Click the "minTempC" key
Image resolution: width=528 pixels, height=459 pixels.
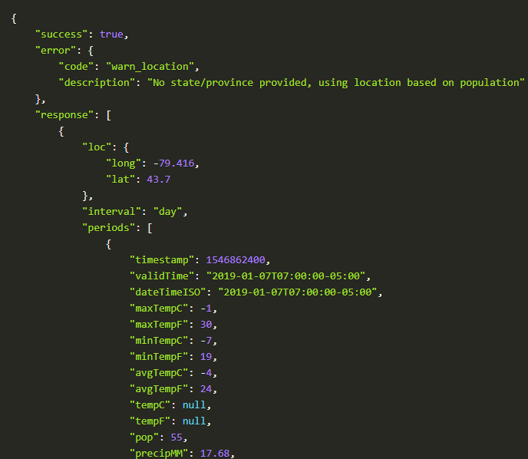(159, 341)
